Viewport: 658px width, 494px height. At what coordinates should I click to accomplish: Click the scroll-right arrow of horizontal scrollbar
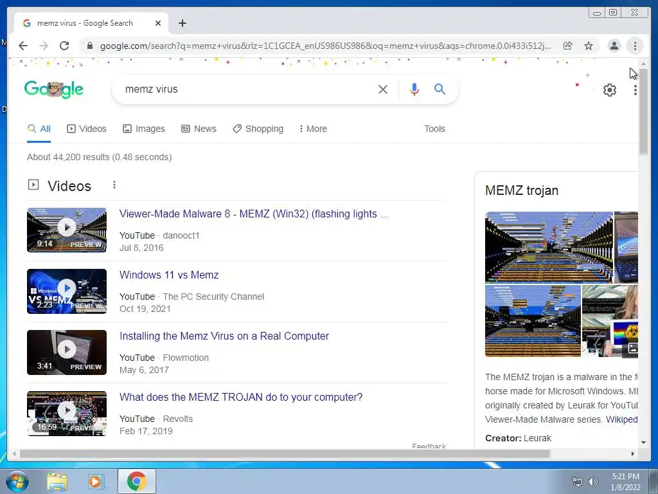pos(633,453)
